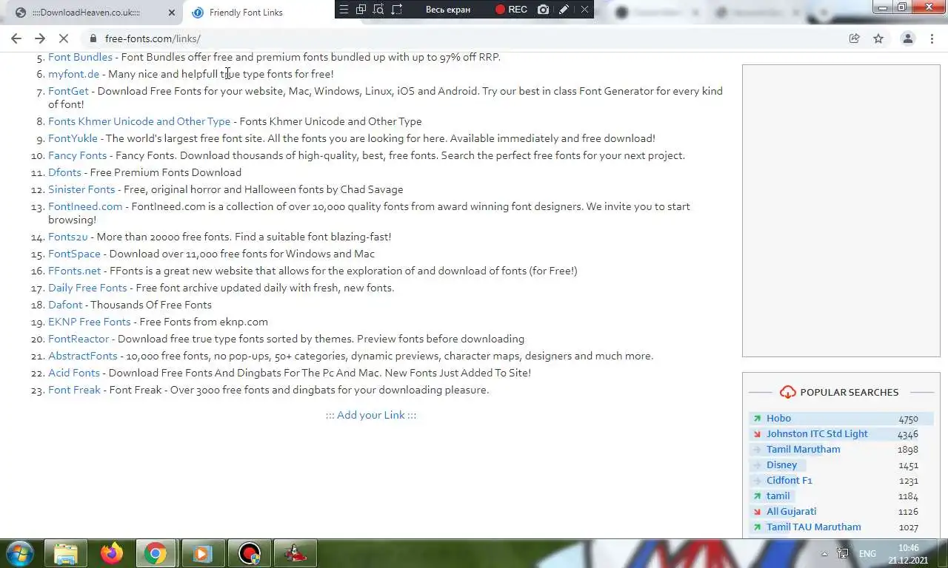948x568 pixels.
Task: Switch to Chrome in the taskbar
Action: (x=156, y=553)
